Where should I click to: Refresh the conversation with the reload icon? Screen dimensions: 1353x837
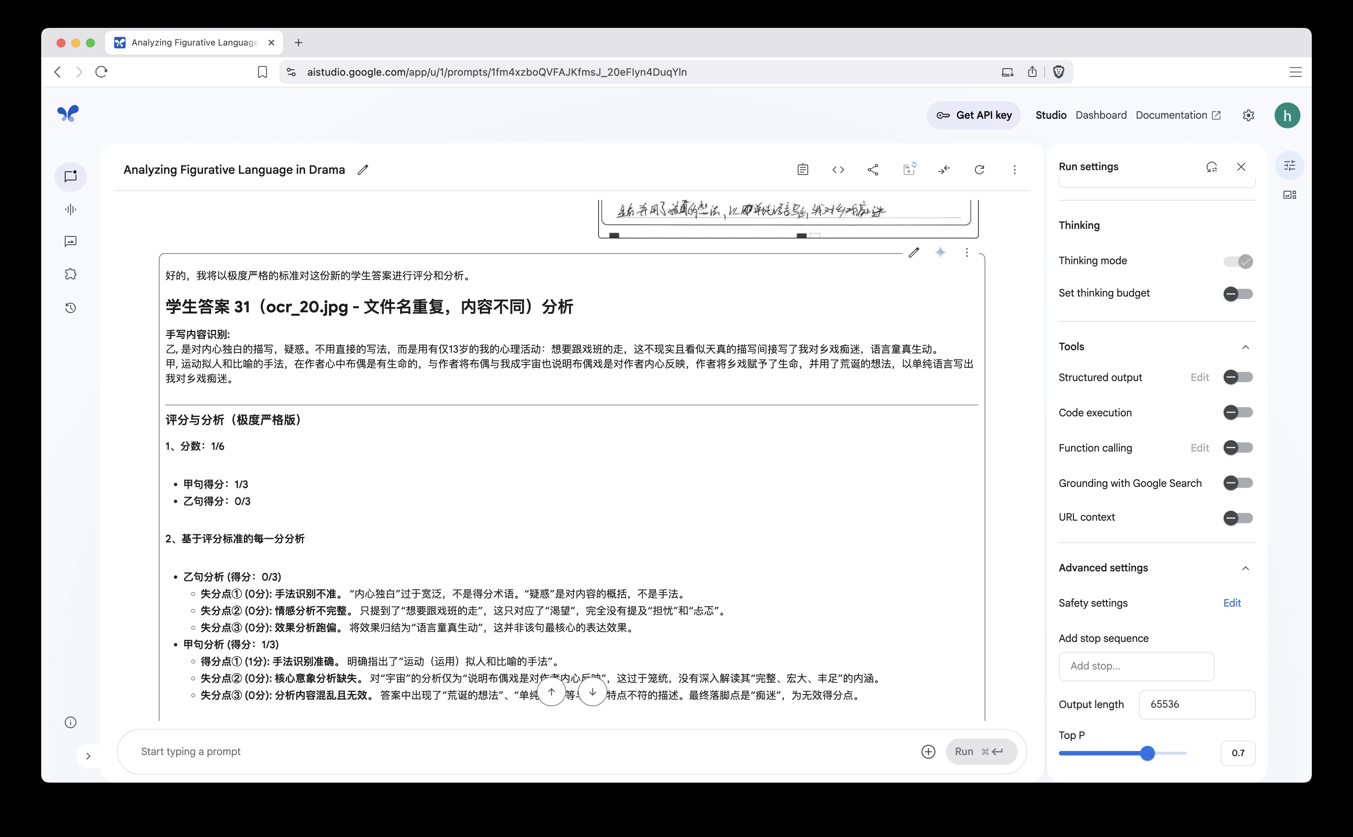pyautogui.click(x=980, y=169)
